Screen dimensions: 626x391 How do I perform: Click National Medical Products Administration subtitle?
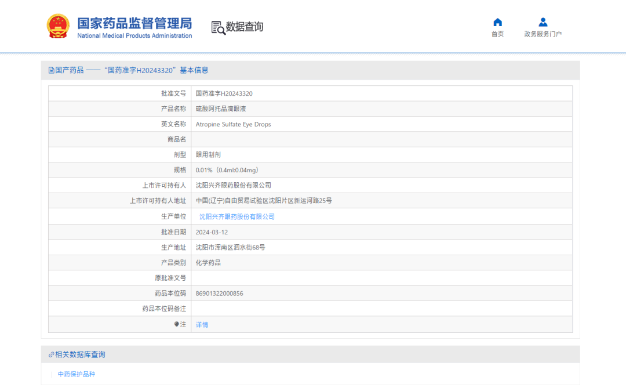[x=134, y=35]
